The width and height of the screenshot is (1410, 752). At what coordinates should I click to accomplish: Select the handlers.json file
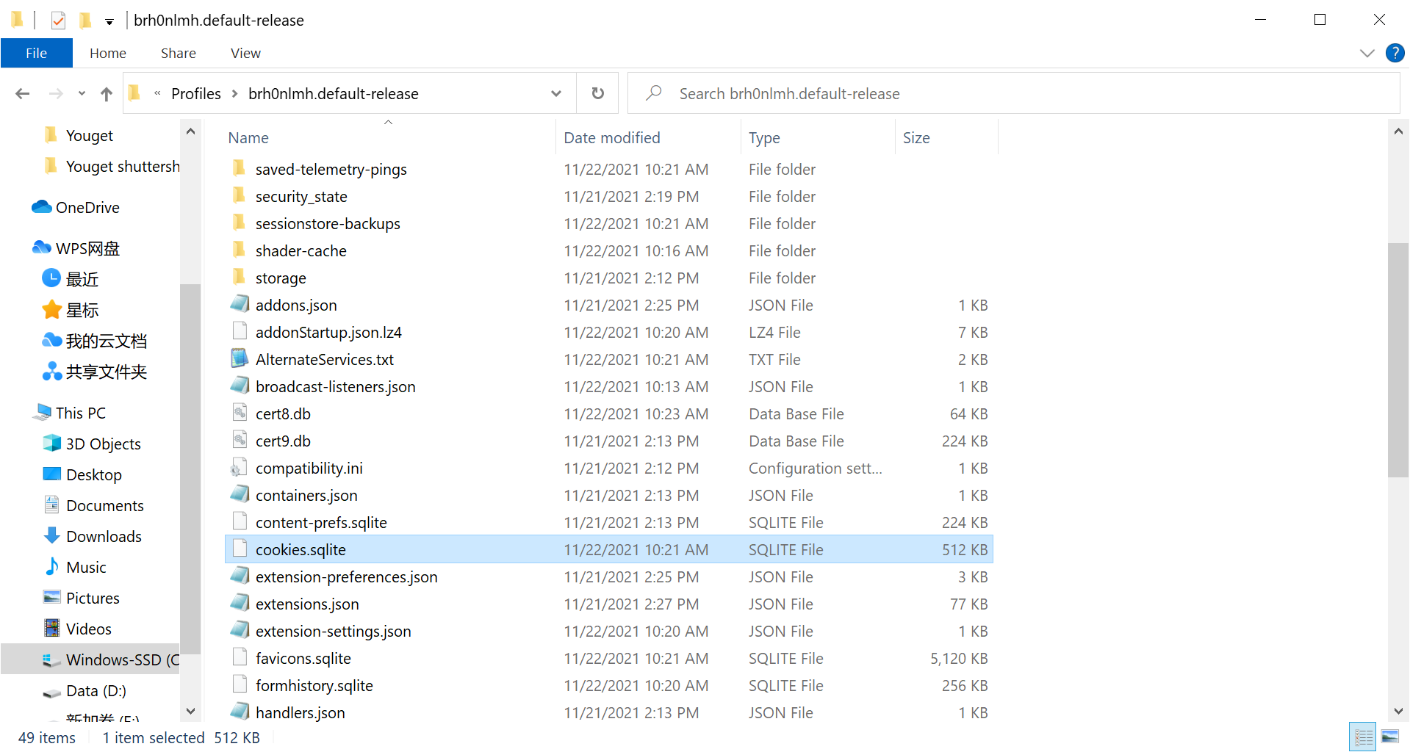(x=300, y=713)
